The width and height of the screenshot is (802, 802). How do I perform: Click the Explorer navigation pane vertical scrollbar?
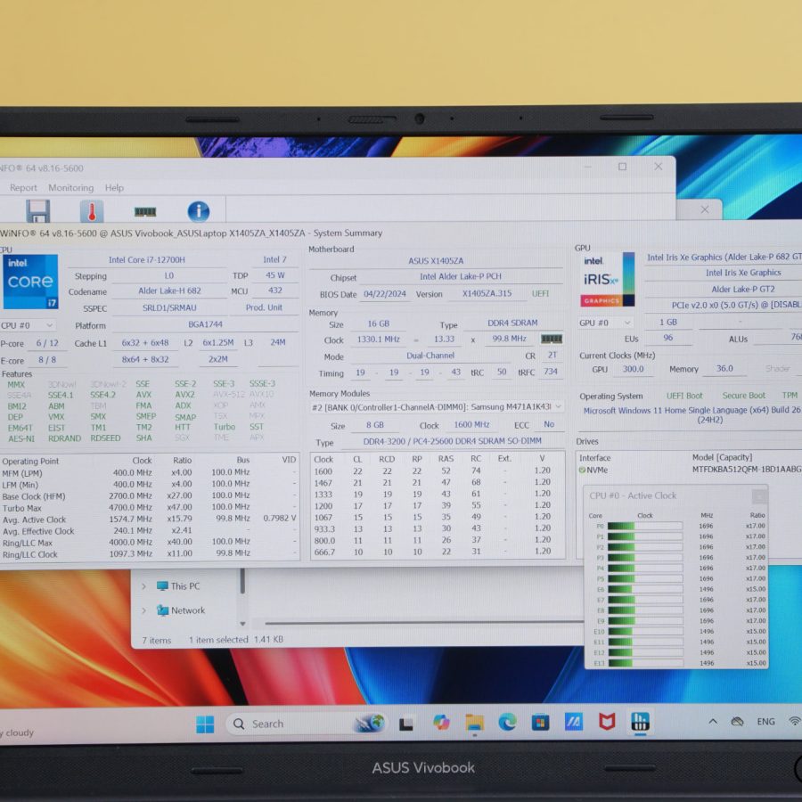242,582
